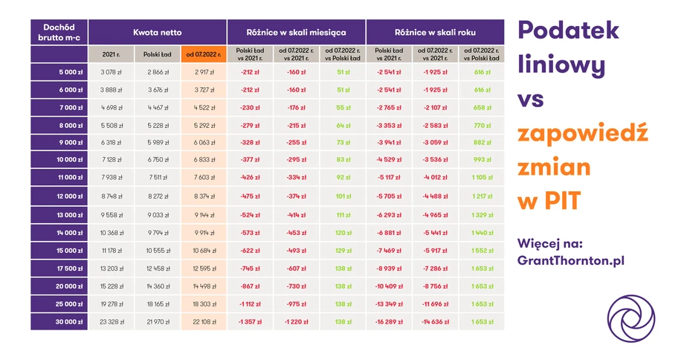Select the -1 357 zł monthly difference cell
684x357 pixels.
[250, 321]
